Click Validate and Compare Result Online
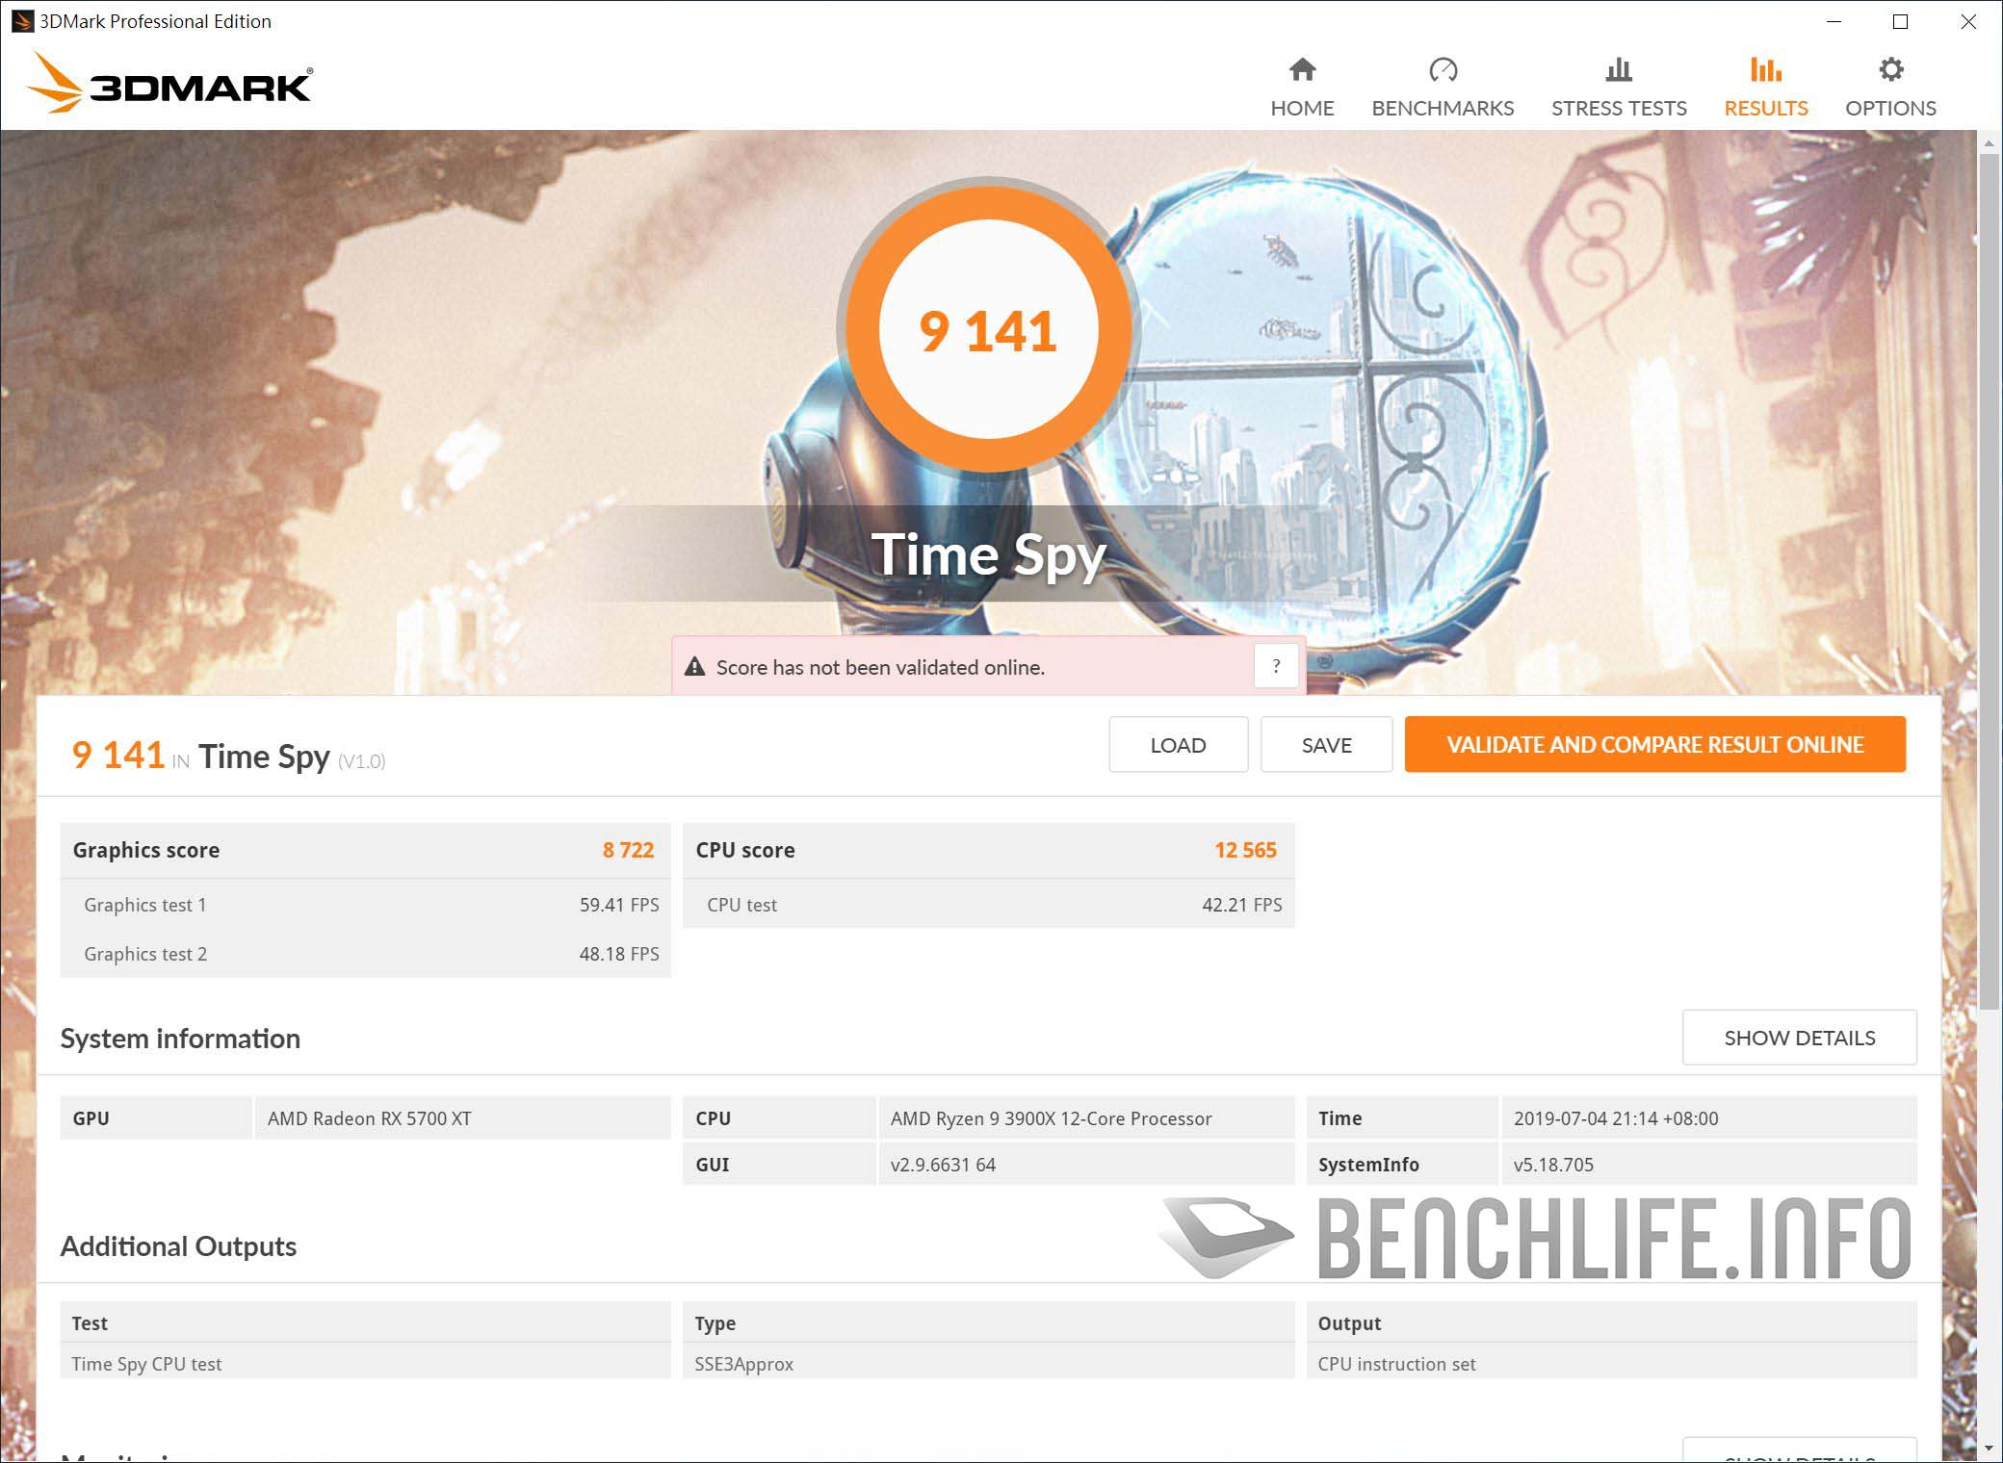The image size is (2003, 1463). tap(1655, 744)
